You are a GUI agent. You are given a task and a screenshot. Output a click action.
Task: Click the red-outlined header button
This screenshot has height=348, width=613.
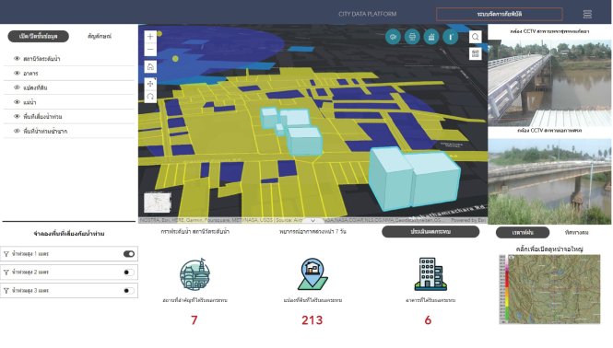tap(500, 14)
